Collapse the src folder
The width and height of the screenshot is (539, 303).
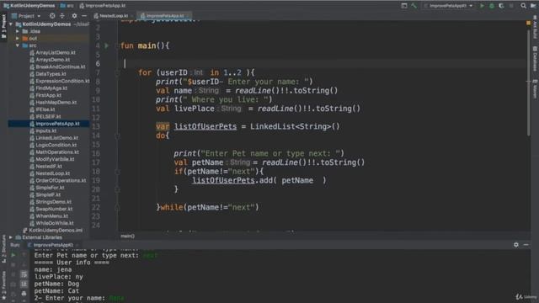coord(18,45)
